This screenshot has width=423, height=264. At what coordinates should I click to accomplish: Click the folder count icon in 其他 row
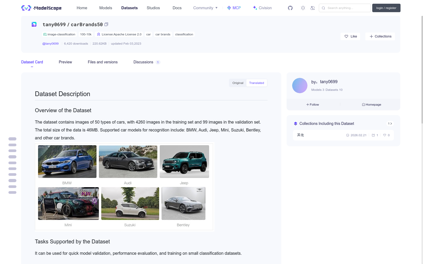(x=373, y=135)
